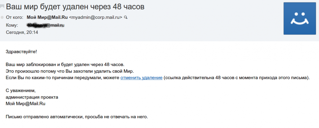Select sender name Мой Мир@Mail.Ru
This screenshot has width=319, height=128.
[x=47, y=17]
